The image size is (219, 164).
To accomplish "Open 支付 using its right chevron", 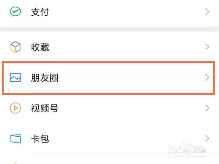I will (207, 12).
